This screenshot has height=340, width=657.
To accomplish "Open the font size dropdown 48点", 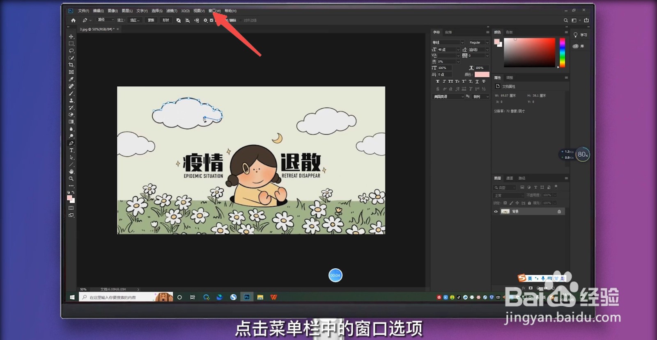I will pyautogui.click(x=448, y=50).
